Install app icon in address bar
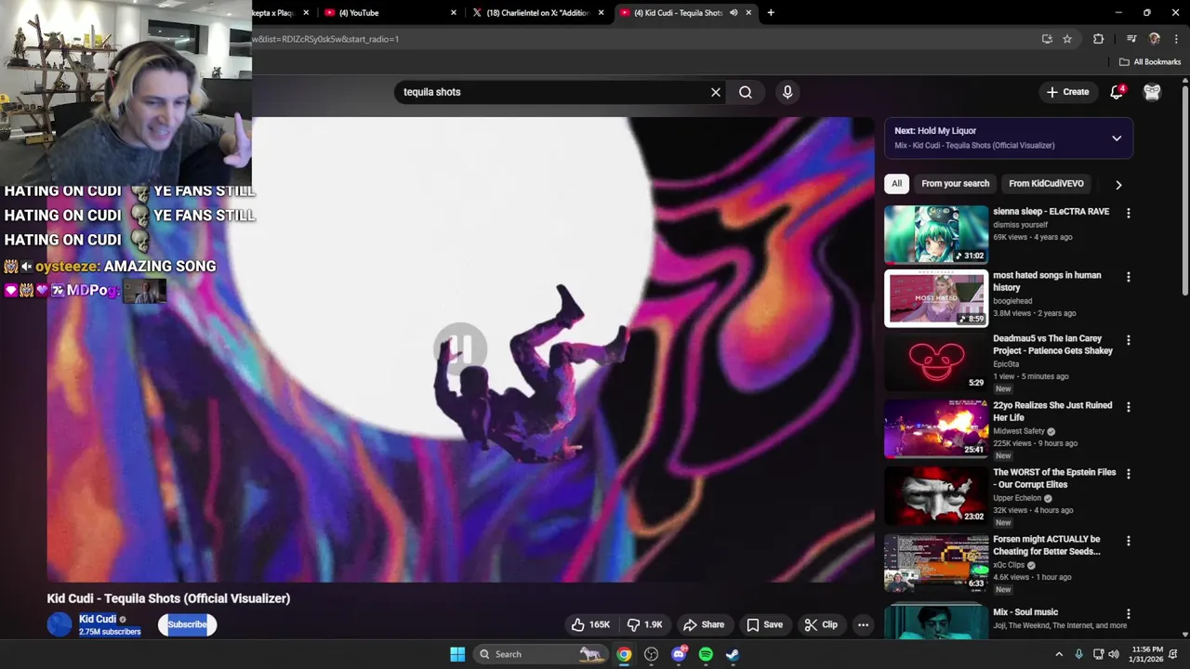The image size is (1190, 669). point(1047,39)
